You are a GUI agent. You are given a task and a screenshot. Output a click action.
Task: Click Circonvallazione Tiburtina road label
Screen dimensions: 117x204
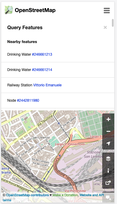tap(64, 172)
